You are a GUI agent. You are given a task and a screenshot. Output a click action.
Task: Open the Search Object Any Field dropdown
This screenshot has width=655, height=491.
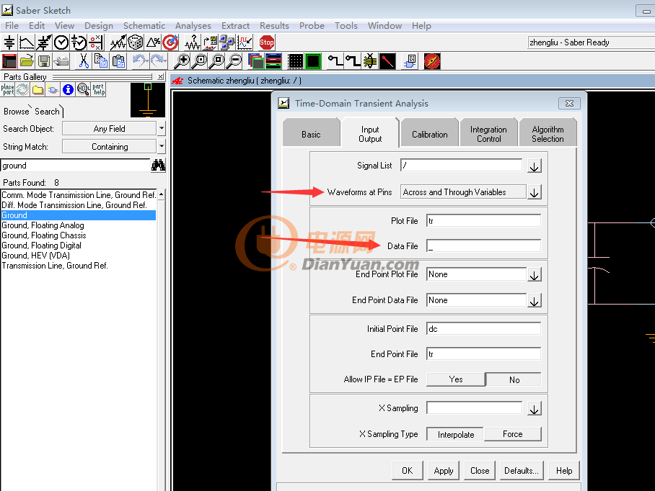[162, 128]
